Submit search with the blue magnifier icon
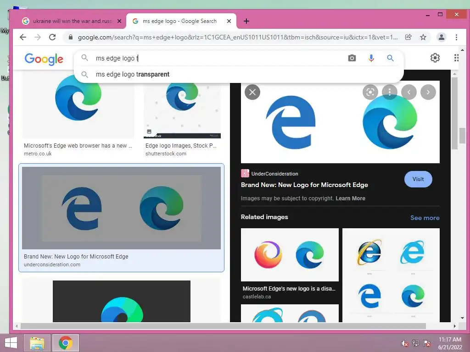470x352 pixels. (x=390, y=58)
